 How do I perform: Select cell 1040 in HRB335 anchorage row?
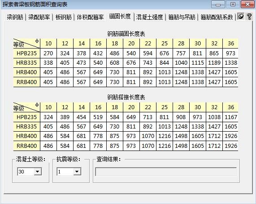pyautogui.click(x=181, y=63)
